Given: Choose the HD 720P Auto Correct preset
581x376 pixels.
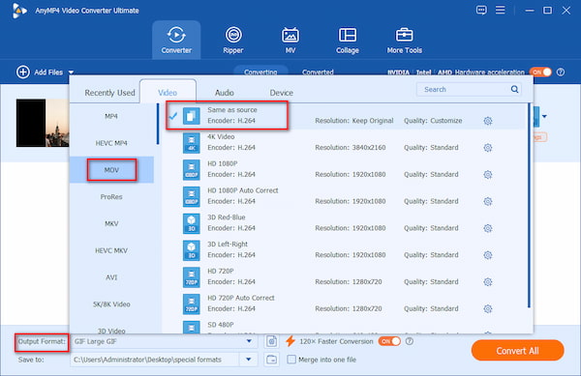Looking at the screenshot, I should [347, 304].
